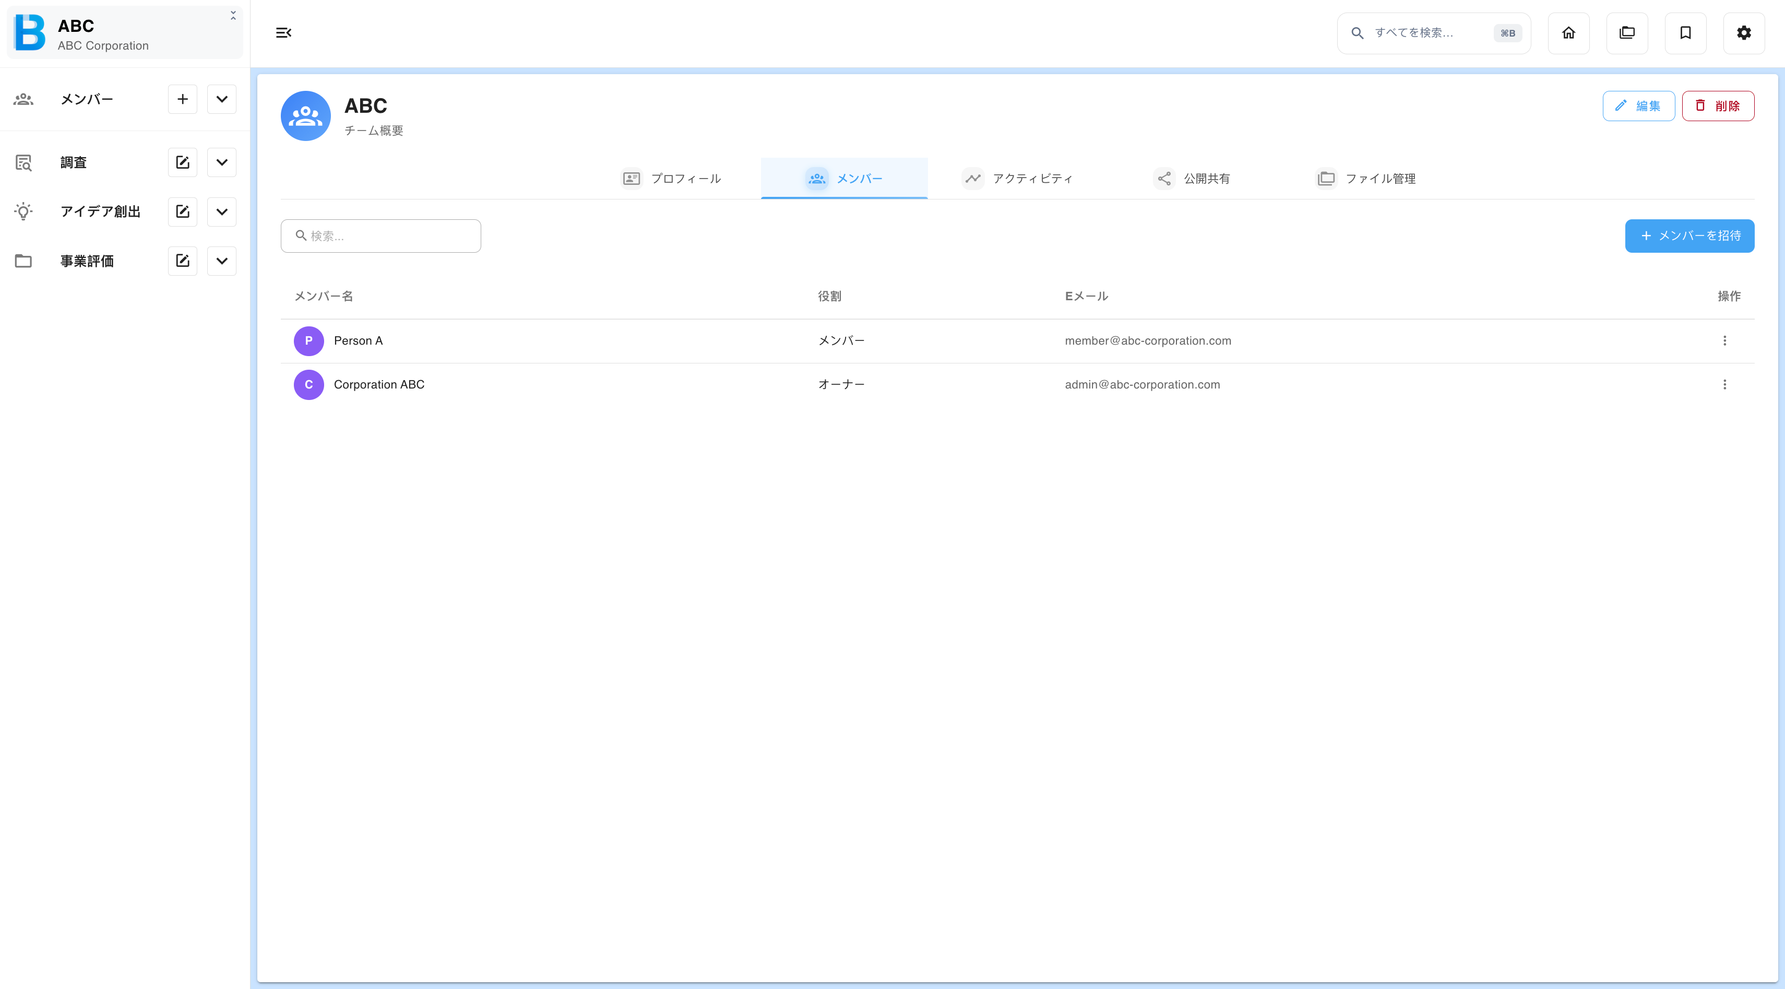Image resolution: width=1785 pixels, height=989 pixels.
Task: Click the members group icon in the sidebar
Action: coord(23,99)
